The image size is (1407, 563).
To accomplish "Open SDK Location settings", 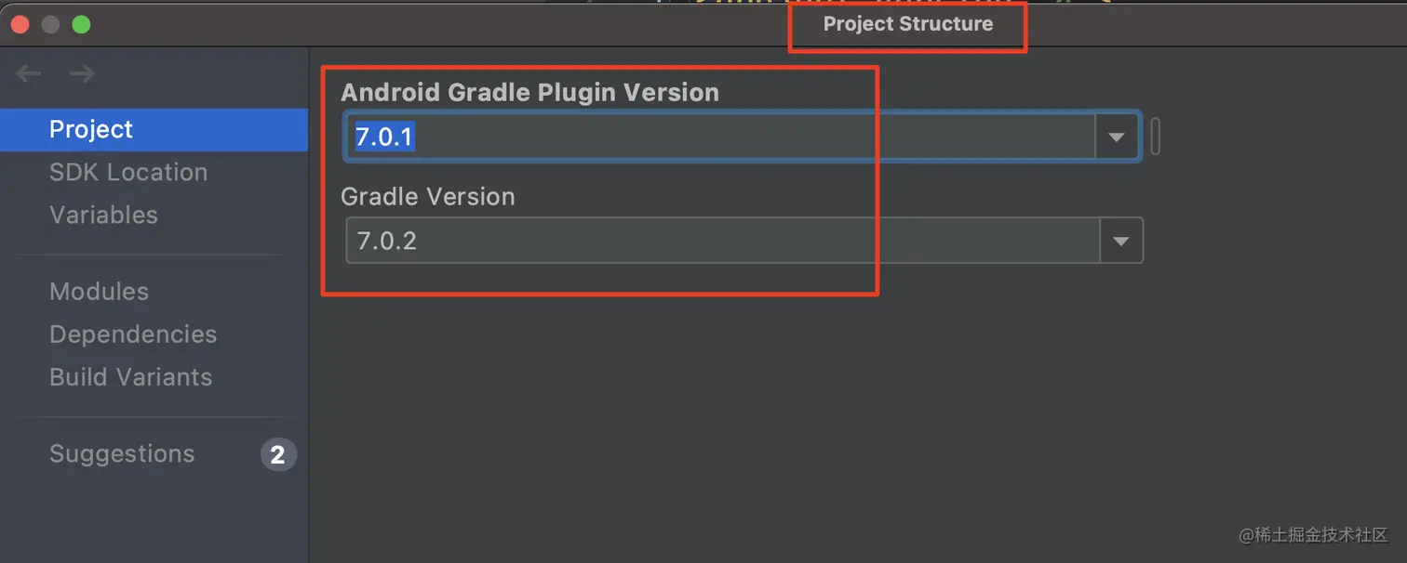I will [x=128, y=173].
